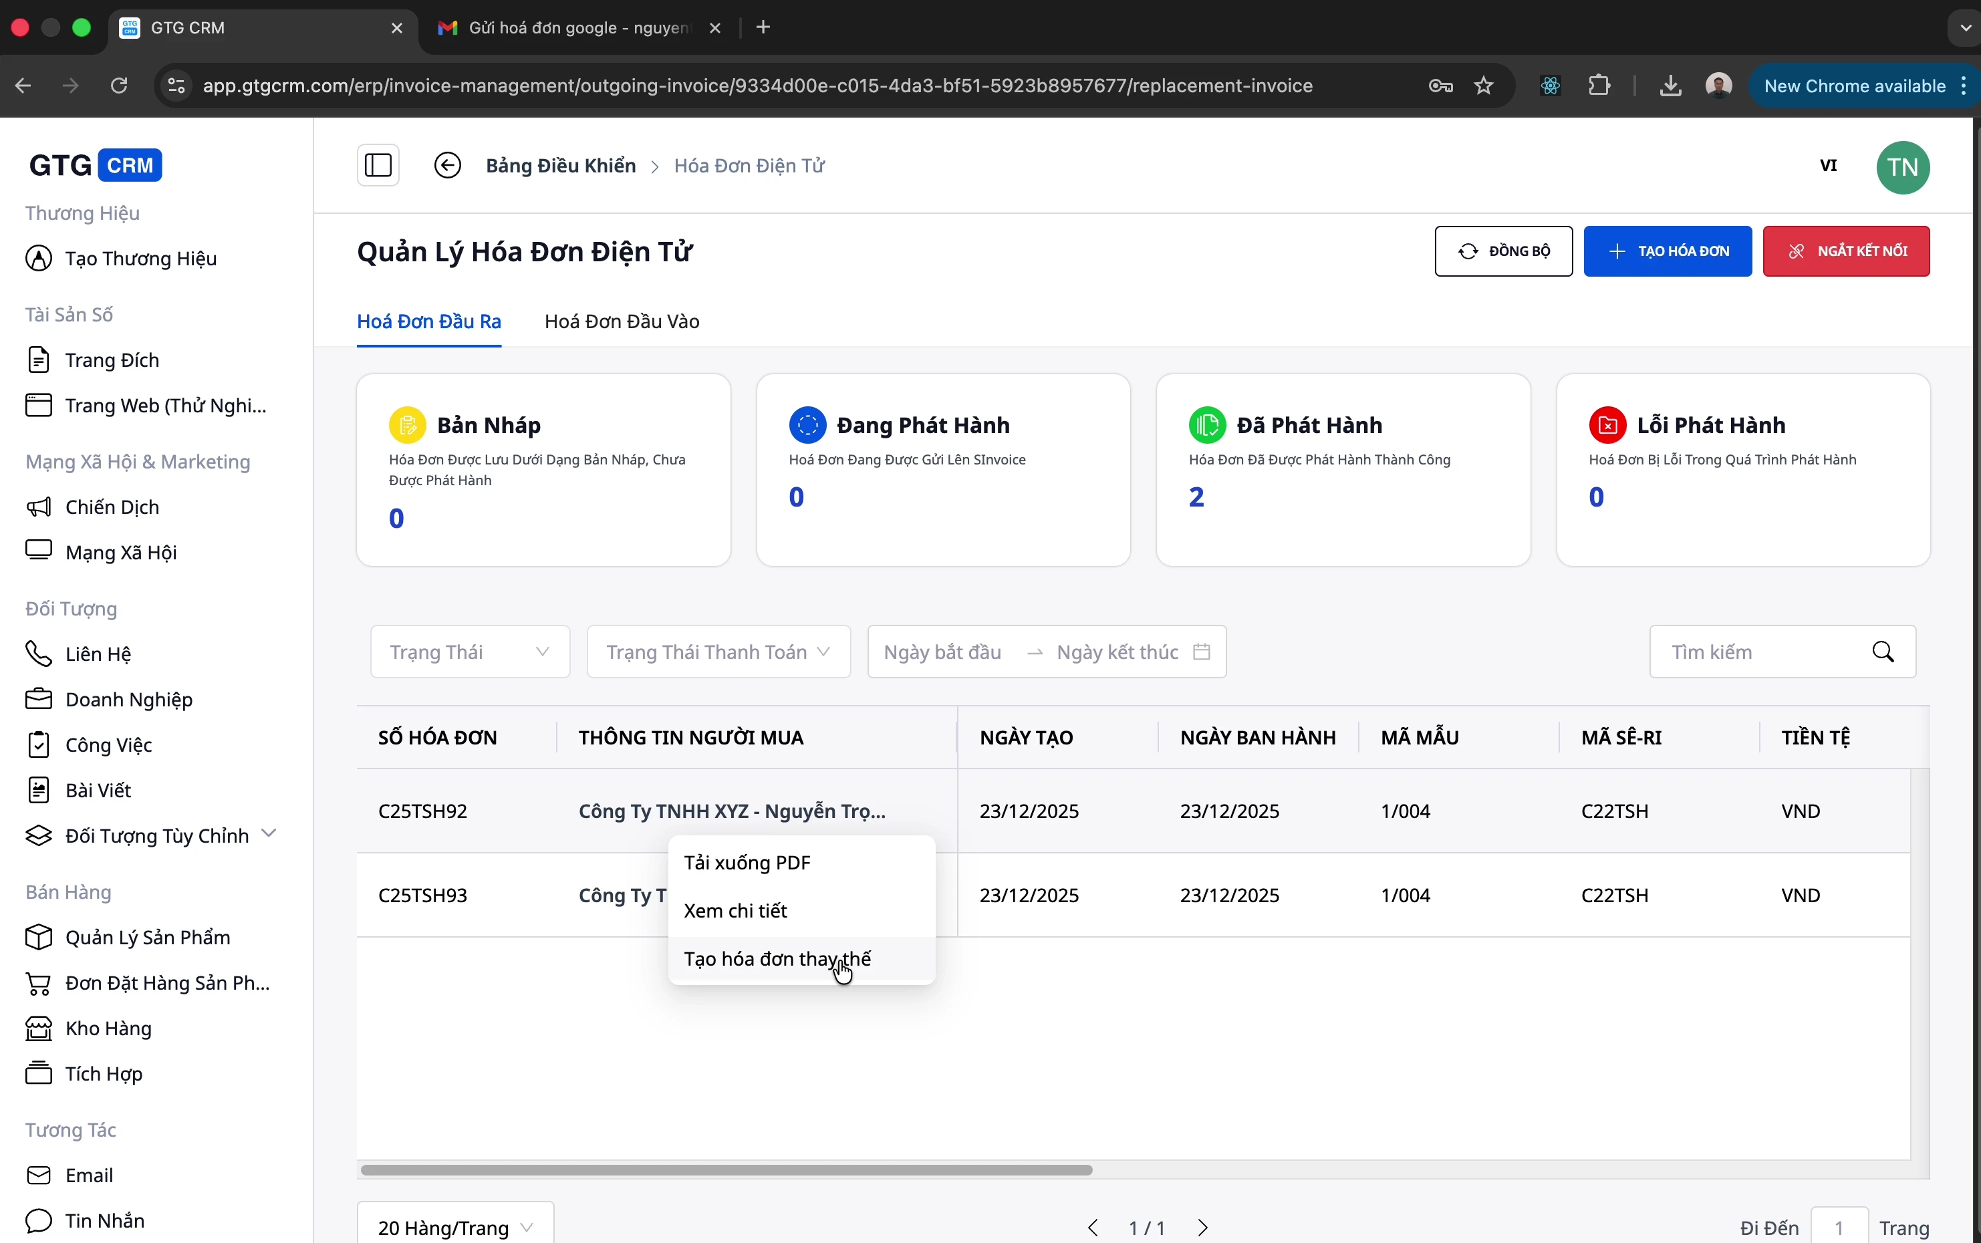
Task: Open Quản Lý Sản Phẩm sidebar item
Action: point(147,937)
